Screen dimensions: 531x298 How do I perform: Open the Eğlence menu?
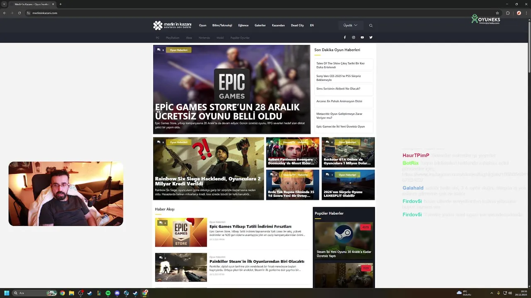coord(243,25)
